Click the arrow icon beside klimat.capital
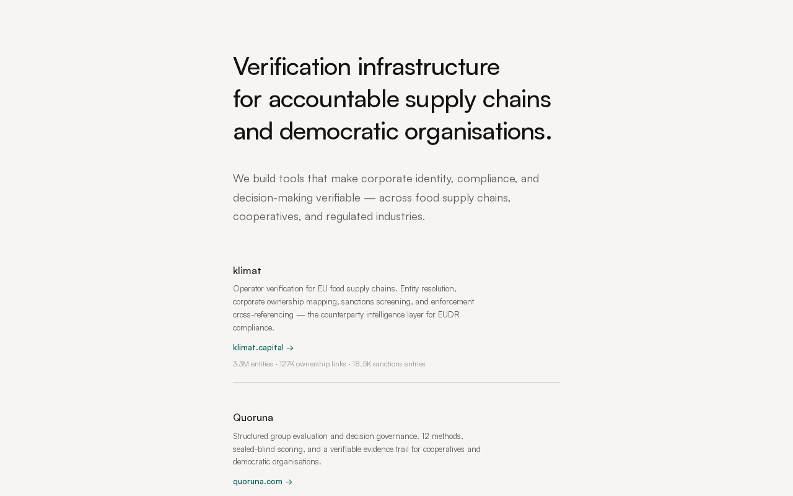 290,348
